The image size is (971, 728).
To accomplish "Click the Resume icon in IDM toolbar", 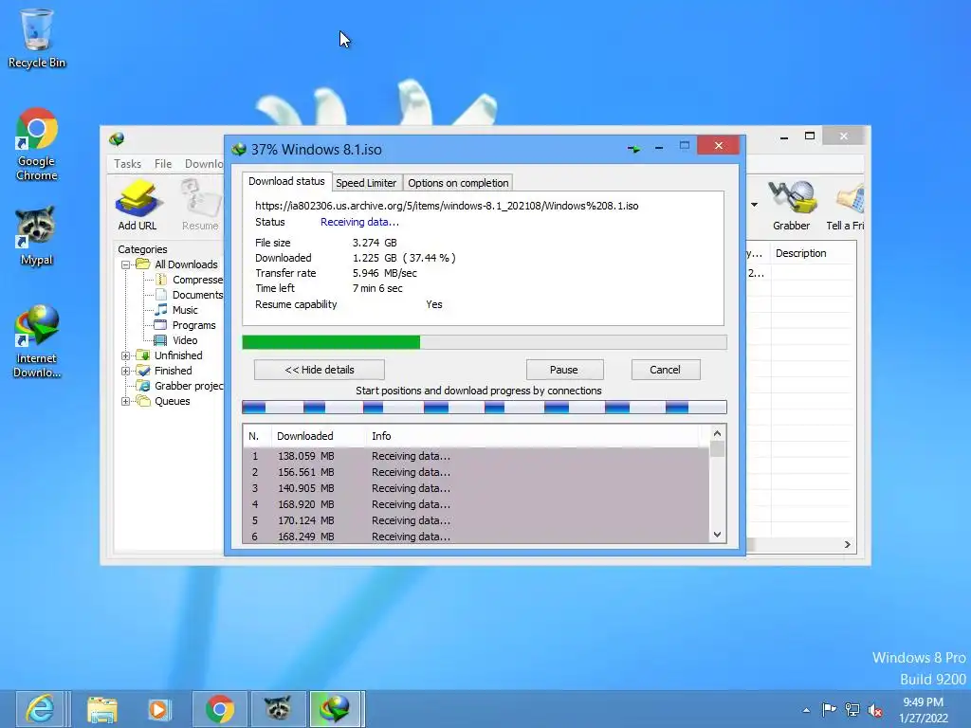I will tap(200, 205).
